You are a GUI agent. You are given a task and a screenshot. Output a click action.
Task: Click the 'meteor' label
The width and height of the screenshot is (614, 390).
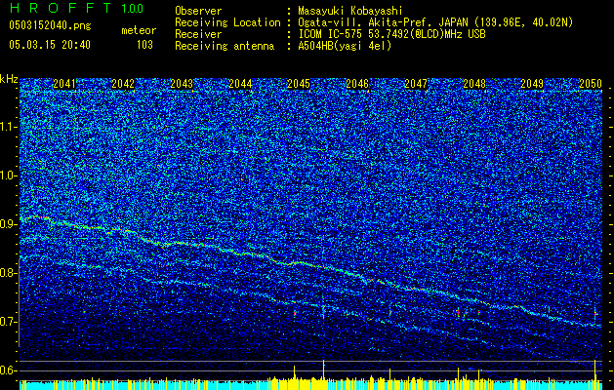(x=139, y=30)
